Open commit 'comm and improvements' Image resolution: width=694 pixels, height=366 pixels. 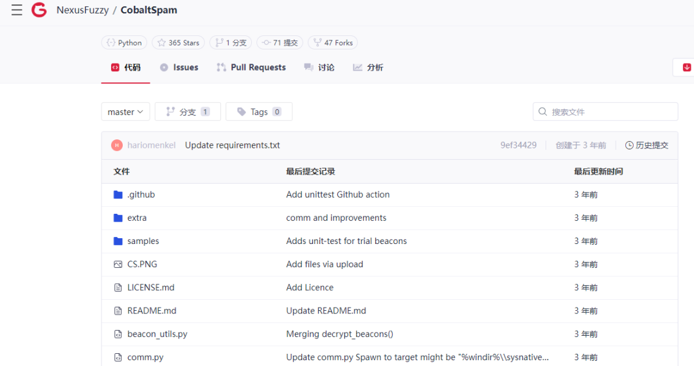pos(336,218)
